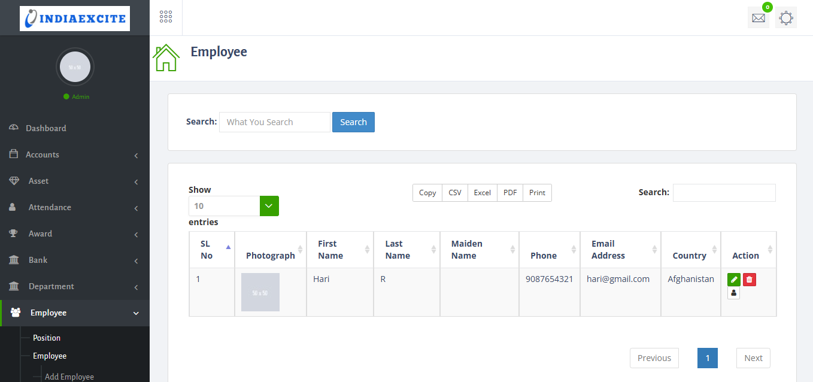Click the green home icon

[x=166, y=58]
